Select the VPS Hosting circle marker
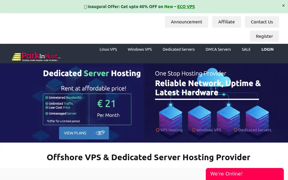This screenshot has width=288, height=180. point(157,130)
